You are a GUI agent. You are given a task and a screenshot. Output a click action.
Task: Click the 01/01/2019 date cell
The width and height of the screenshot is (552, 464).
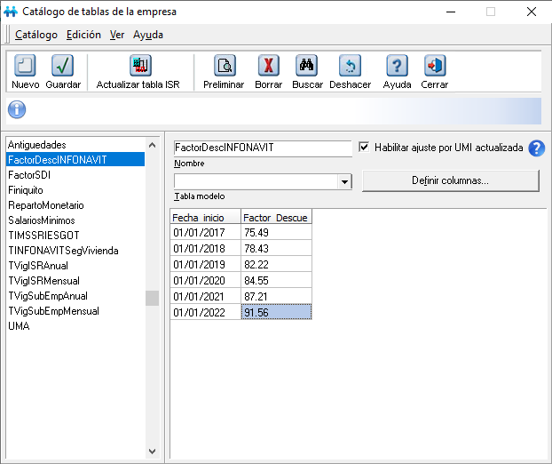pyautogui.click(x=205, y=264)
